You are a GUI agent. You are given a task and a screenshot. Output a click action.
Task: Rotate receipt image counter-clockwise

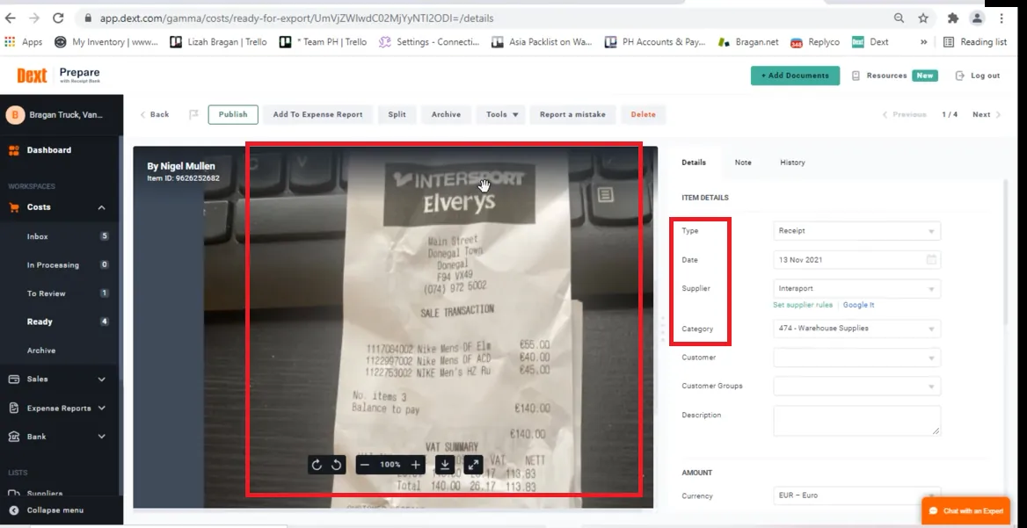click(x=336, y=465)
